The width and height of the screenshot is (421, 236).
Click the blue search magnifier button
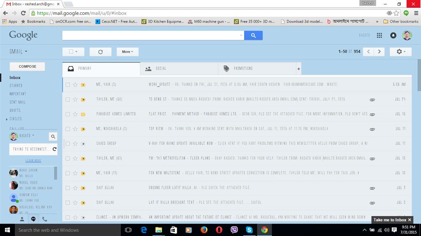click(x=253, y=35)
